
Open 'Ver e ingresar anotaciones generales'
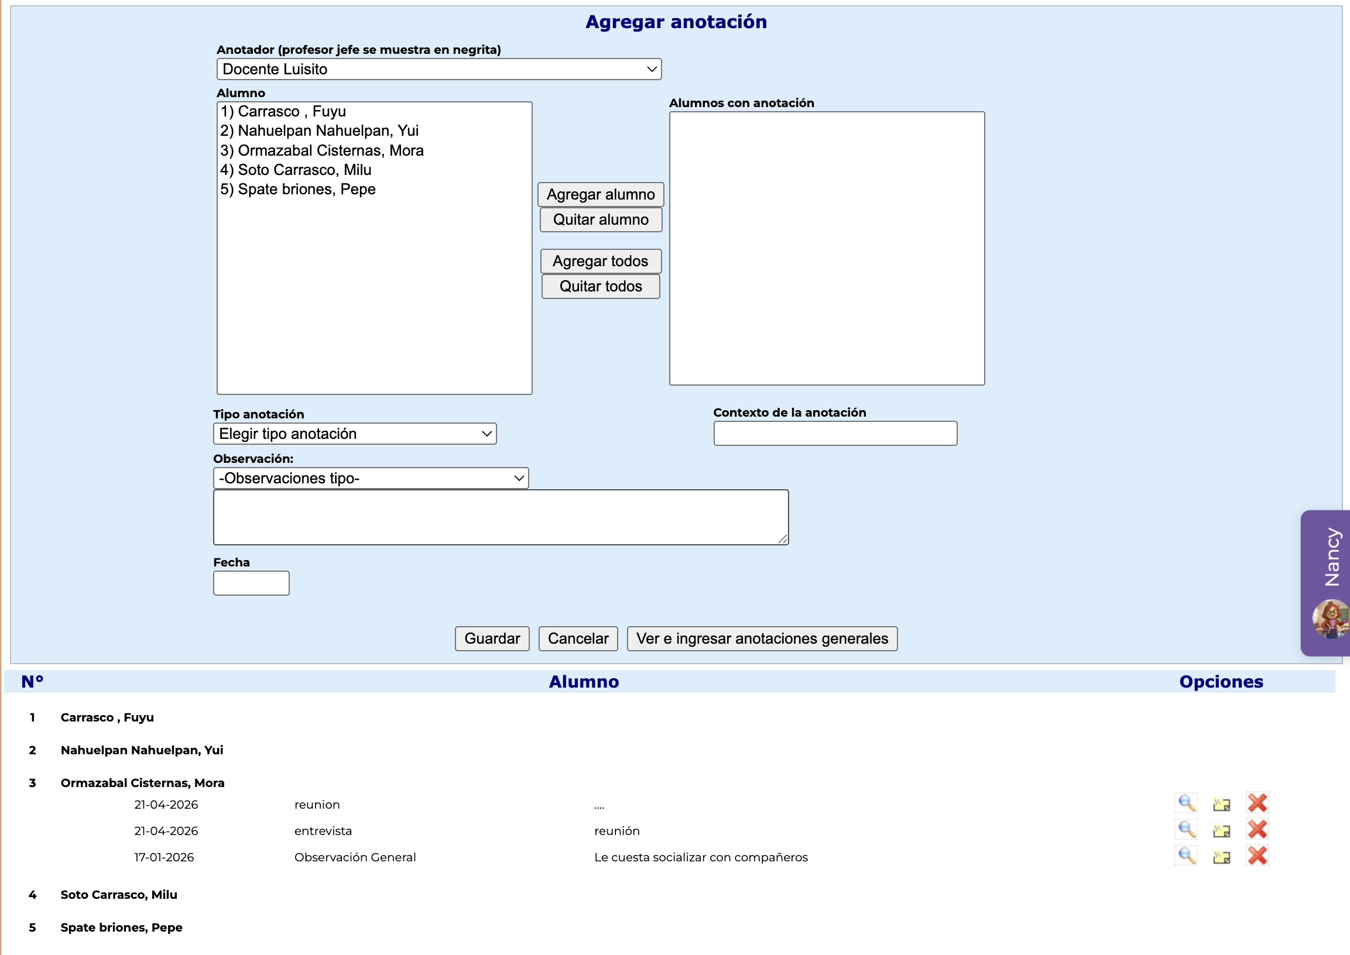[x=762, y=639]
